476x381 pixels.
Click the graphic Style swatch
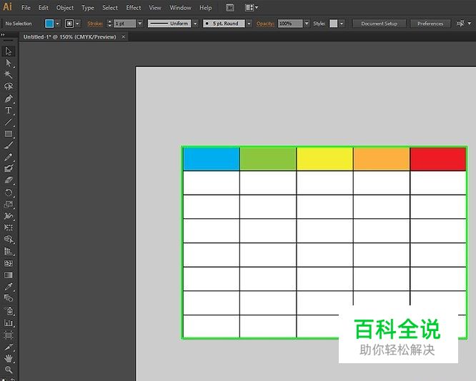334,24
